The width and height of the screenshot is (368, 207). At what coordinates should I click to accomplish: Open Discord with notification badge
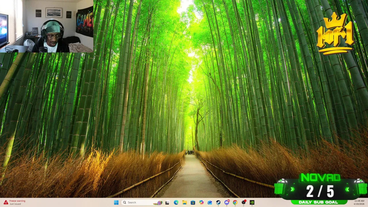coord(227,202)
